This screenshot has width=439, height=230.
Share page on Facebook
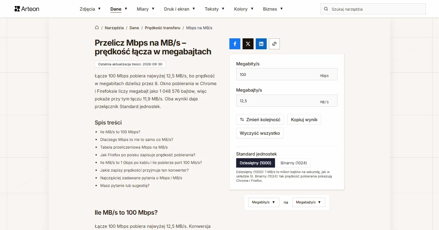click(235, 44)
